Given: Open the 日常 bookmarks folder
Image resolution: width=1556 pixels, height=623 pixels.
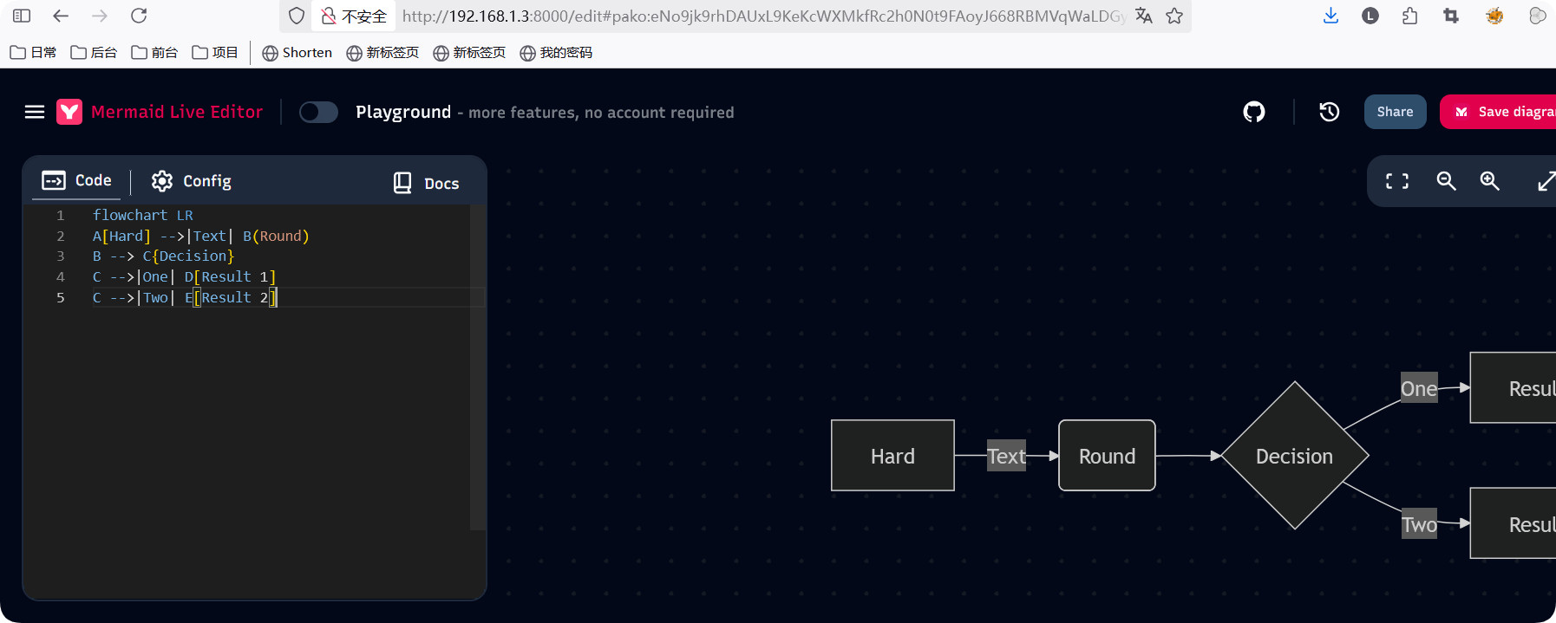Looking at the screenshot, I should (33, 53).
